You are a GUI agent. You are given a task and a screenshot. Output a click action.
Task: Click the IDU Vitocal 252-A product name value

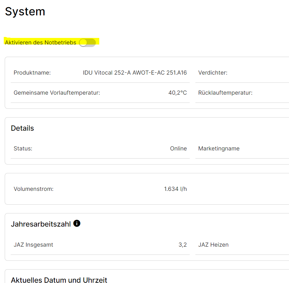point(135,73)
